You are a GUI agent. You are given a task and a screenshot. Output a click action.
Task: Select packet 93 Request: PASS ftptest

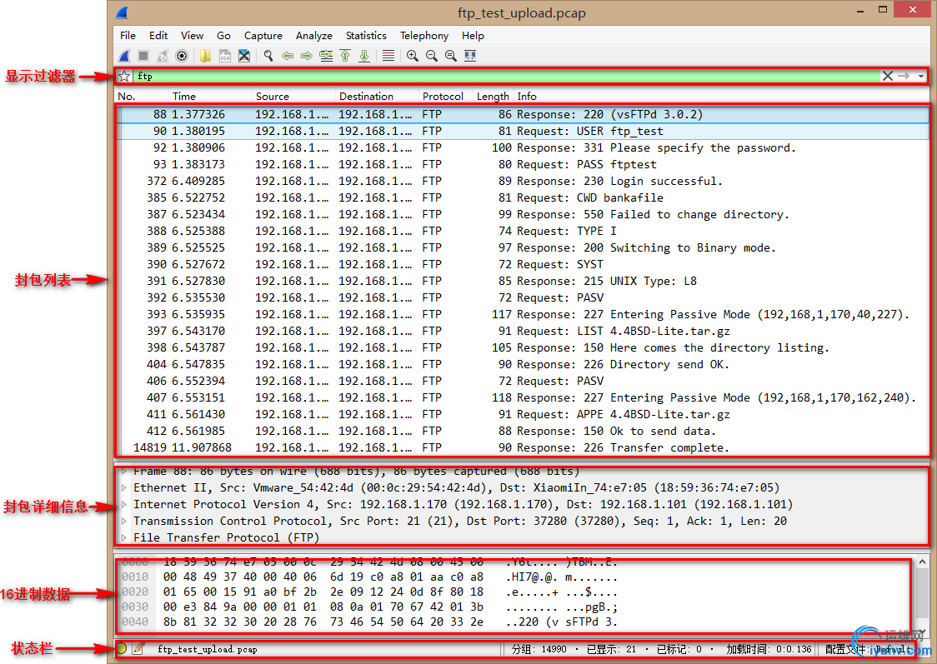pos(523,165)
